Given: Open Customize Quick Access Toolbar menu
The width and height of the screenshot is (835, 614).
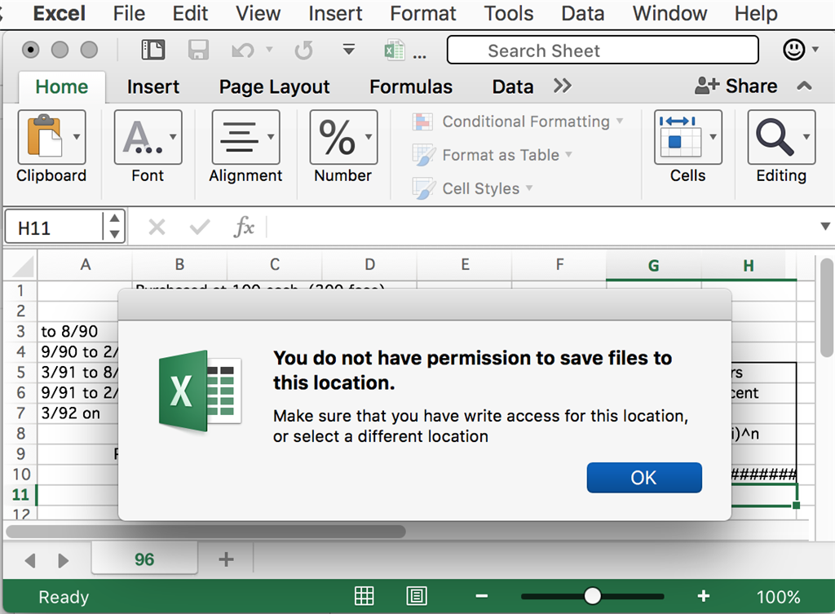Looking at the screenshot, I should [x=349, y=50].
